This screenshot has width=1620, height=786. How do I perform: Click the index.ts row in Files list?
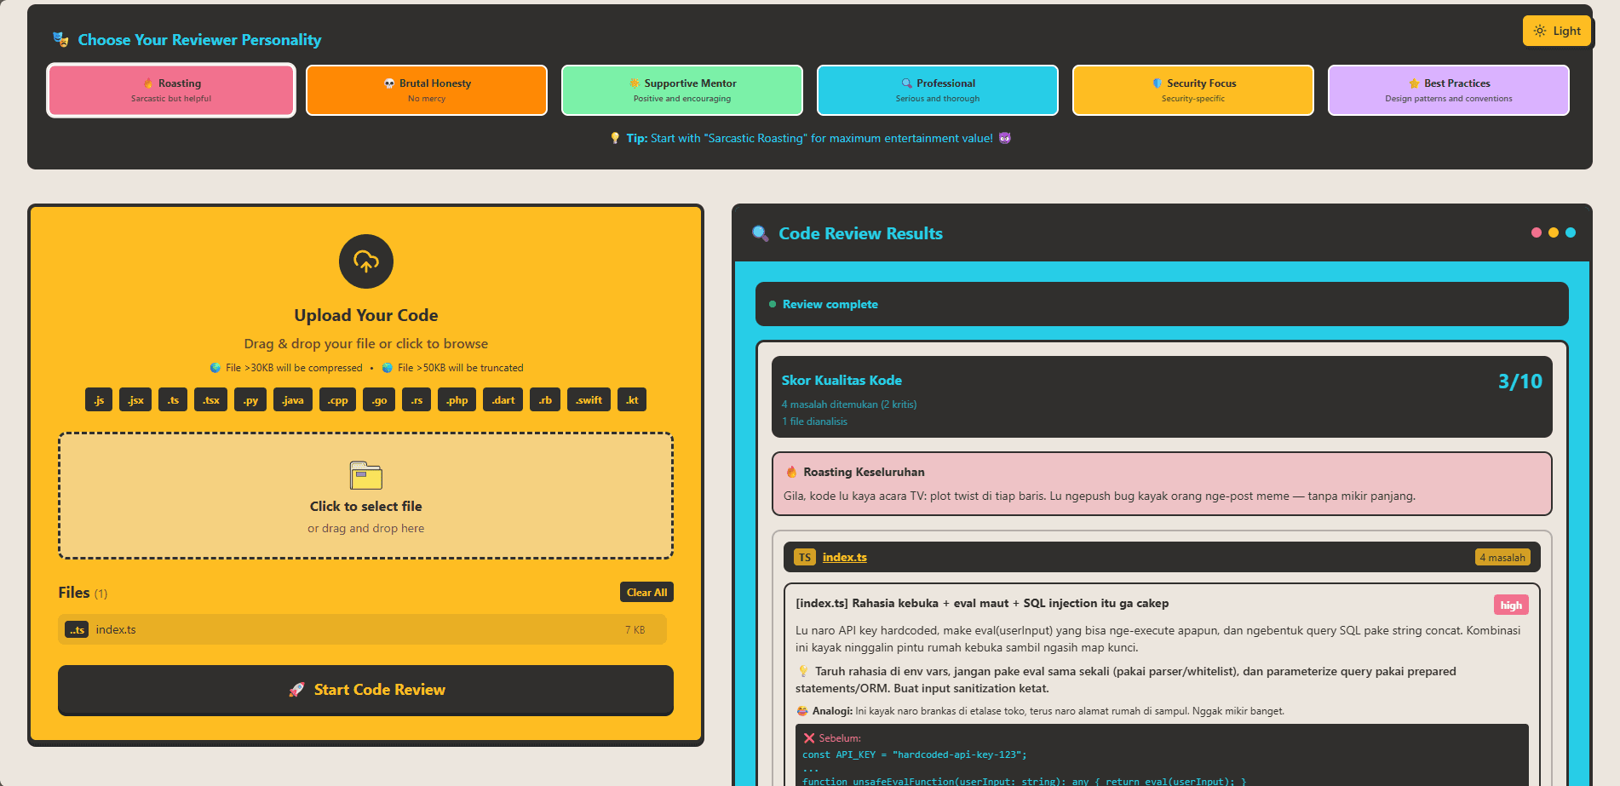point(362,630)
